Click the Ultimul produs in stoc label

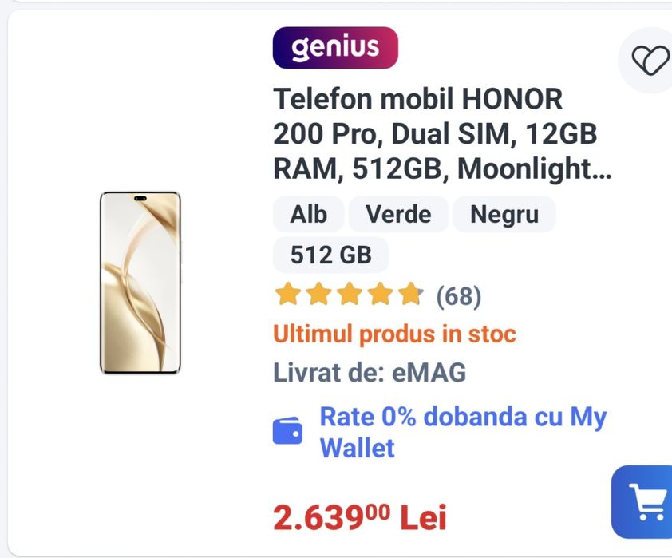pyautogui.click(x=394, y=334)
